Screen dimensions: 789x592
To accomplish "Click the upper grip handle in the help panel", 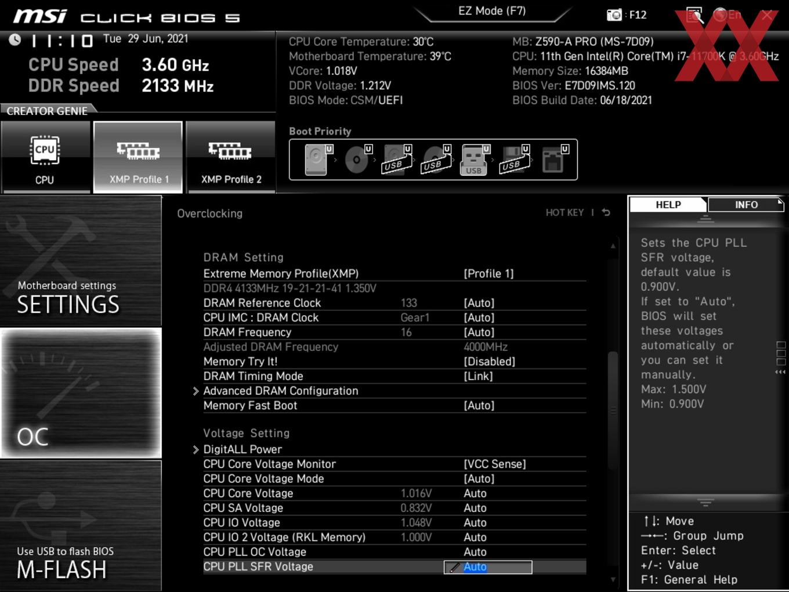I will pos(705,219).
